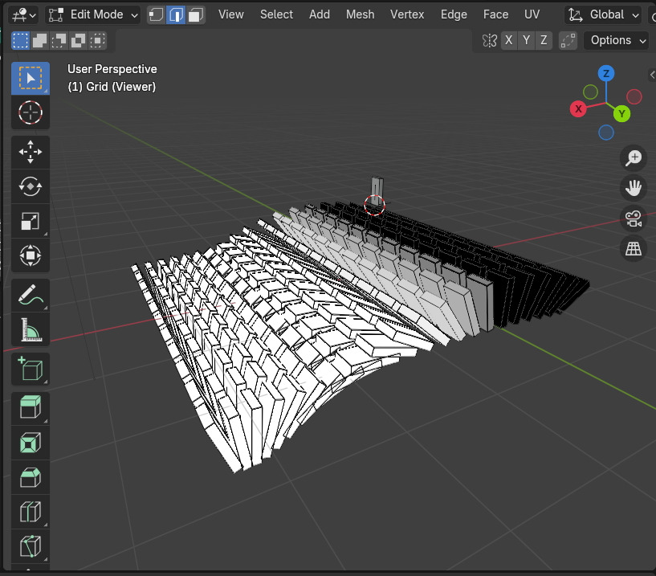656x576 pixels.
Task: Set selection mode to intersect
Action: pyautogui.click(x=97, y=41)
